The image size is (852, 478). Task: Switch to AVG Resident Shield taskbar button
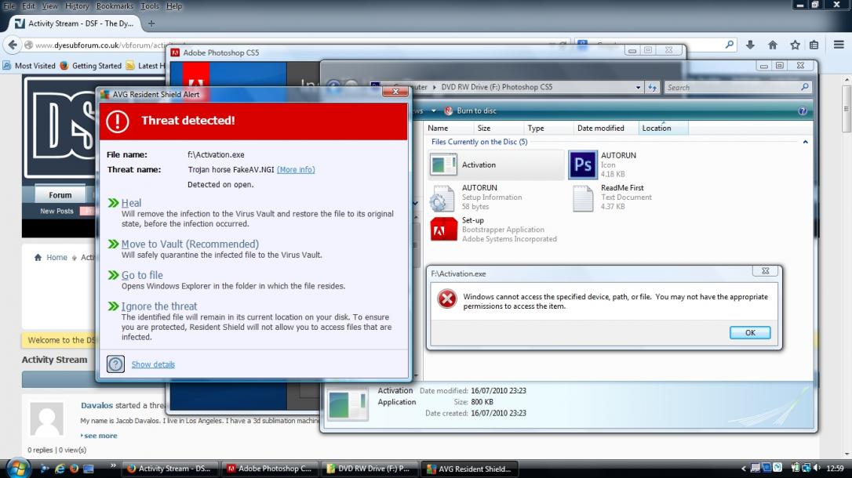pyautogui.click(x=471, y=469)
